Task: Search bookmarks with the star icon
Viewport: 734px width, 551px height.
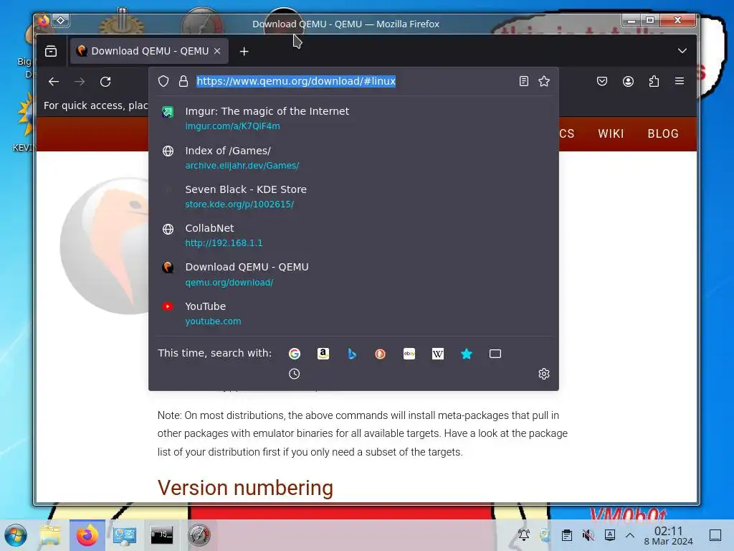Action: coord(467,354)
